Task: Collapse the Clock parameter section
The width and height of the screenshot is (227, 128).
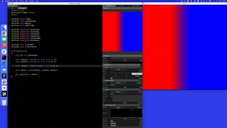Action: click(104, 67)
